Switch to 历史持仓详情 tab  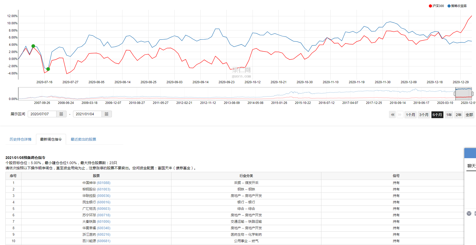pos(20,139)
